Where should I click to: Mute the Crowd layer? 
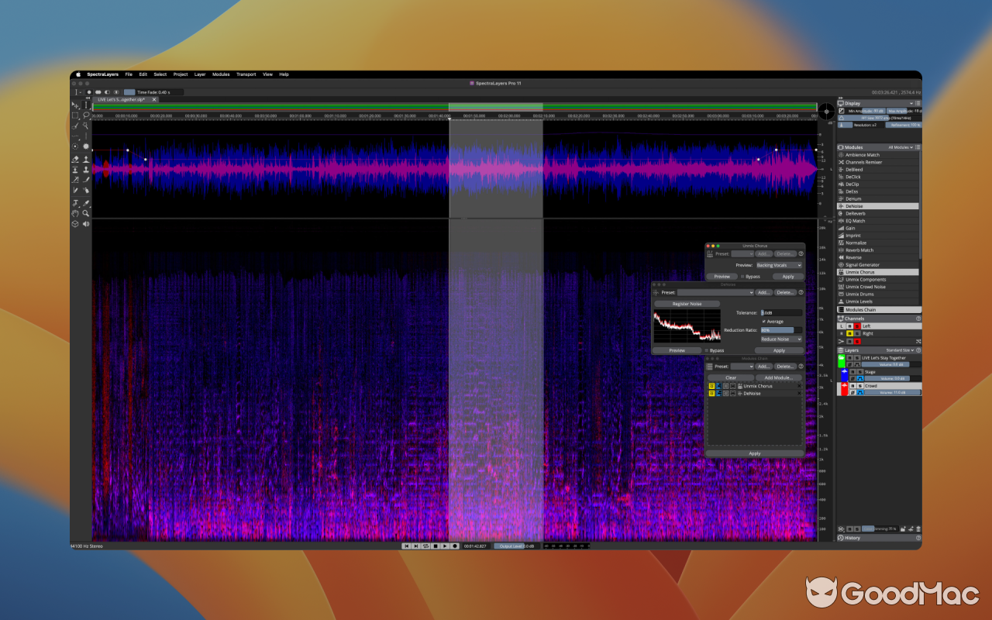[854, 386]
